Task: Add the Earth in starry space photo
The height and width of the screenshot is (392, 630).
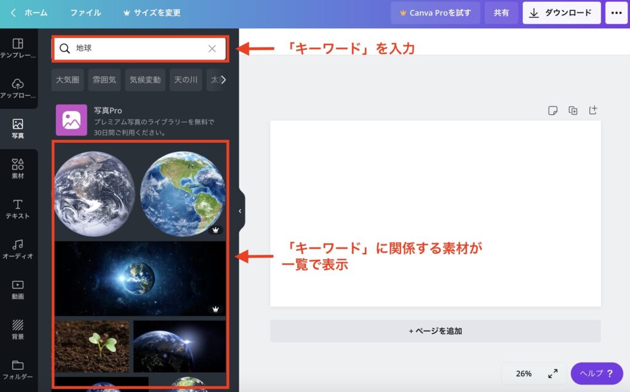Action: click(x=140, y=278)
